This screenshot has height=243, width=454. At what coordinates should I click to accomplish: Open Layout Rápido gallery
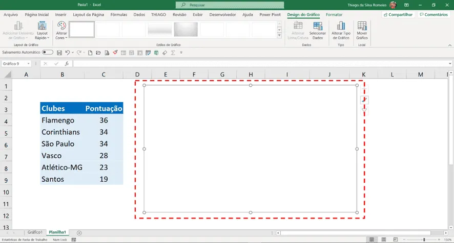42,30
